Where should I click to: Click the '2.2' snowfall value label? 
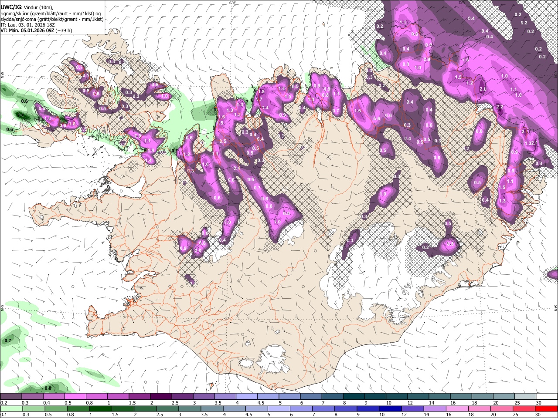tap(500, 107)
